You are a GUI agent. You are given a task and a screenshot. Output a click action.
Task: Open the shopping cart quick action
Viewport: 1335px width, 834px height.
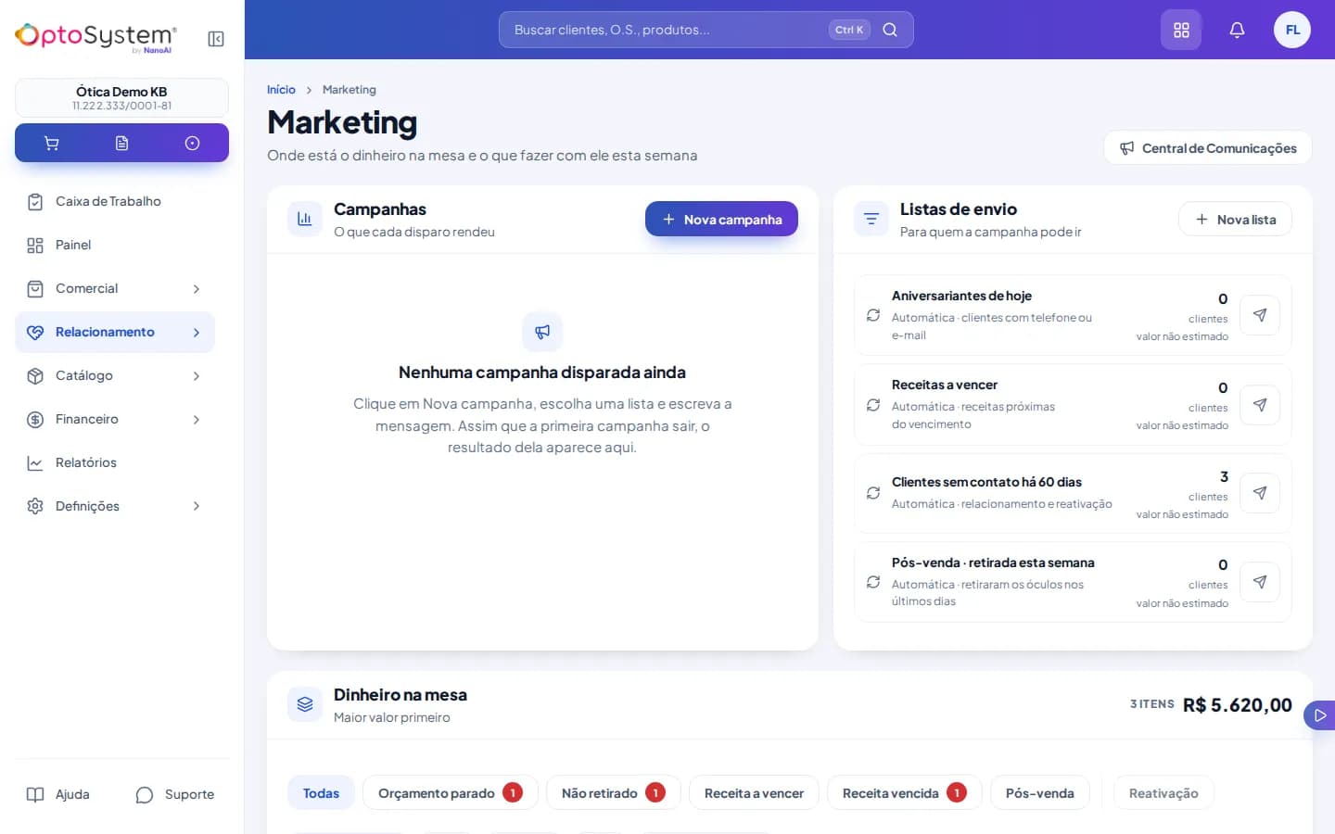pos(52,143)
